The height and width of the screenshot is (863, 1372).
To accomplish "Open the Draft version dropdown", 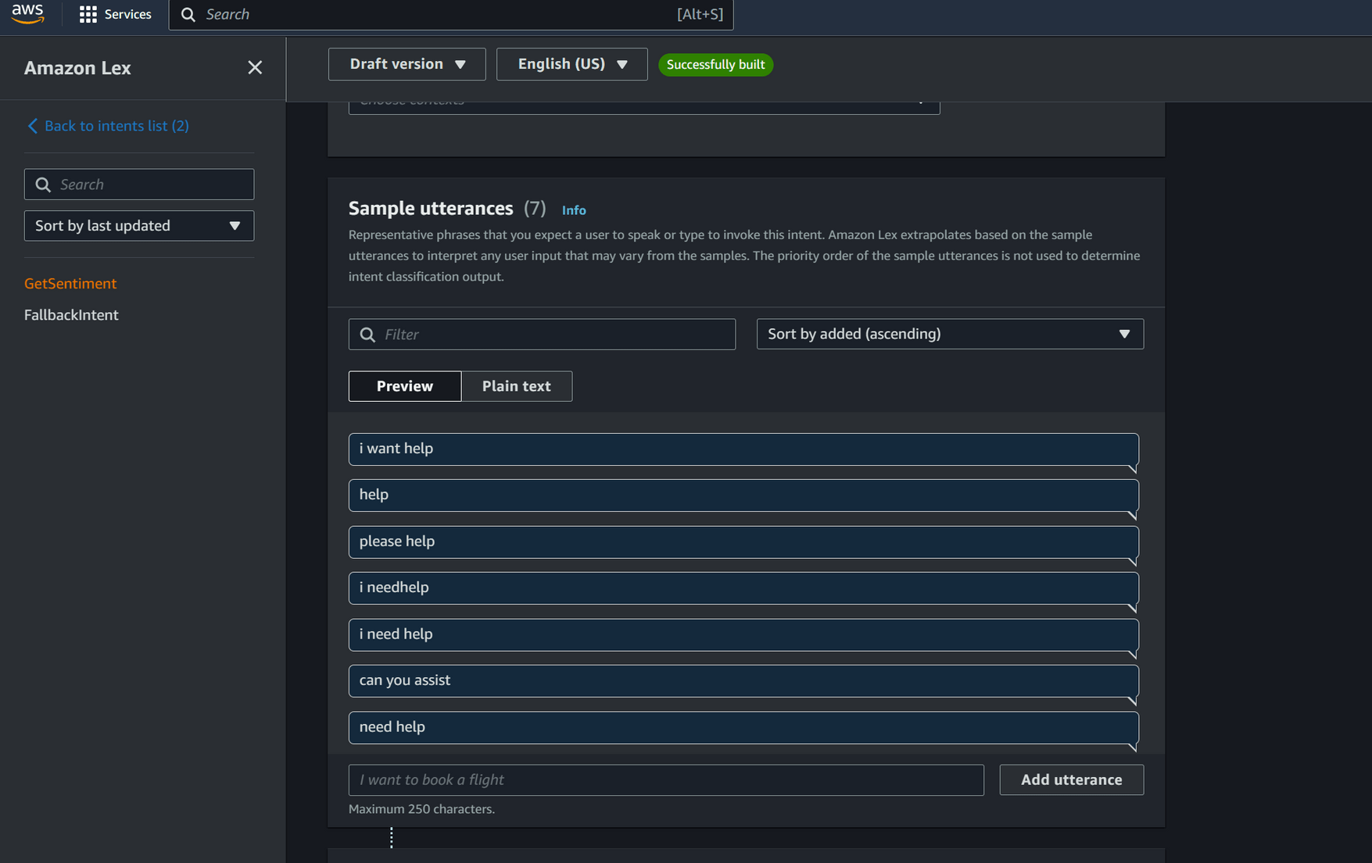I will coord(407,64).
